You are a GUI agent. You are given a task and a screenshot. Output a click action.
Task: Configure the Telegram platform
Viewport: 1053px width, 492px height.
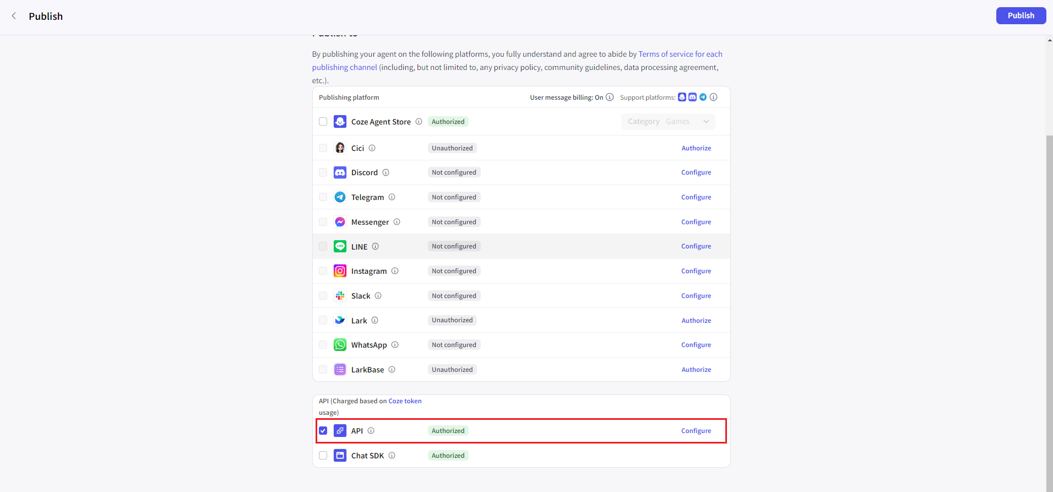(x=696, y=197)
